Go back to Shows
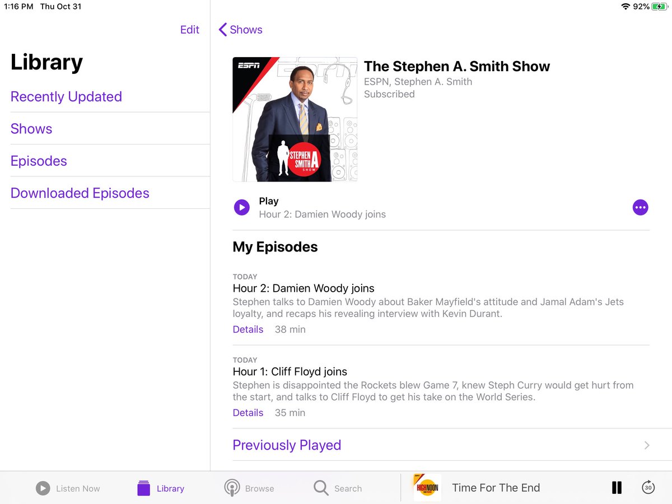 (240, 30)
